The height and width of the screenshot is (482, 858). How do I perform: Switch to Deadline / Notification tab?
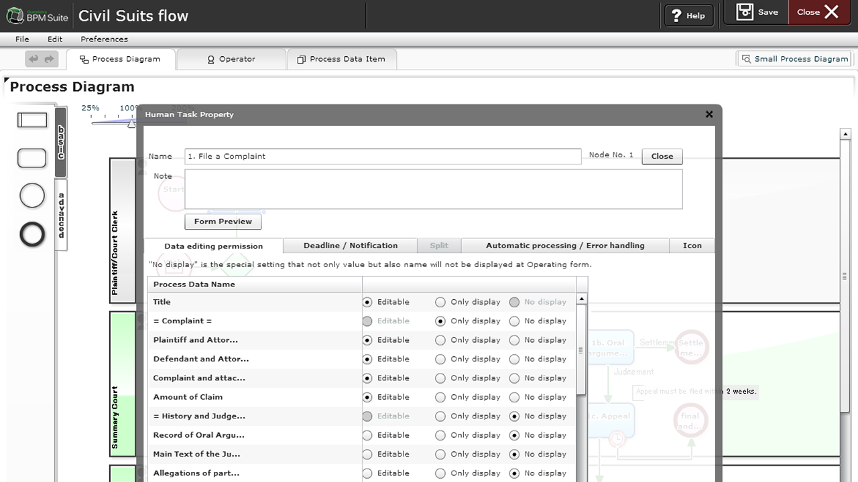tap(350, 246)
